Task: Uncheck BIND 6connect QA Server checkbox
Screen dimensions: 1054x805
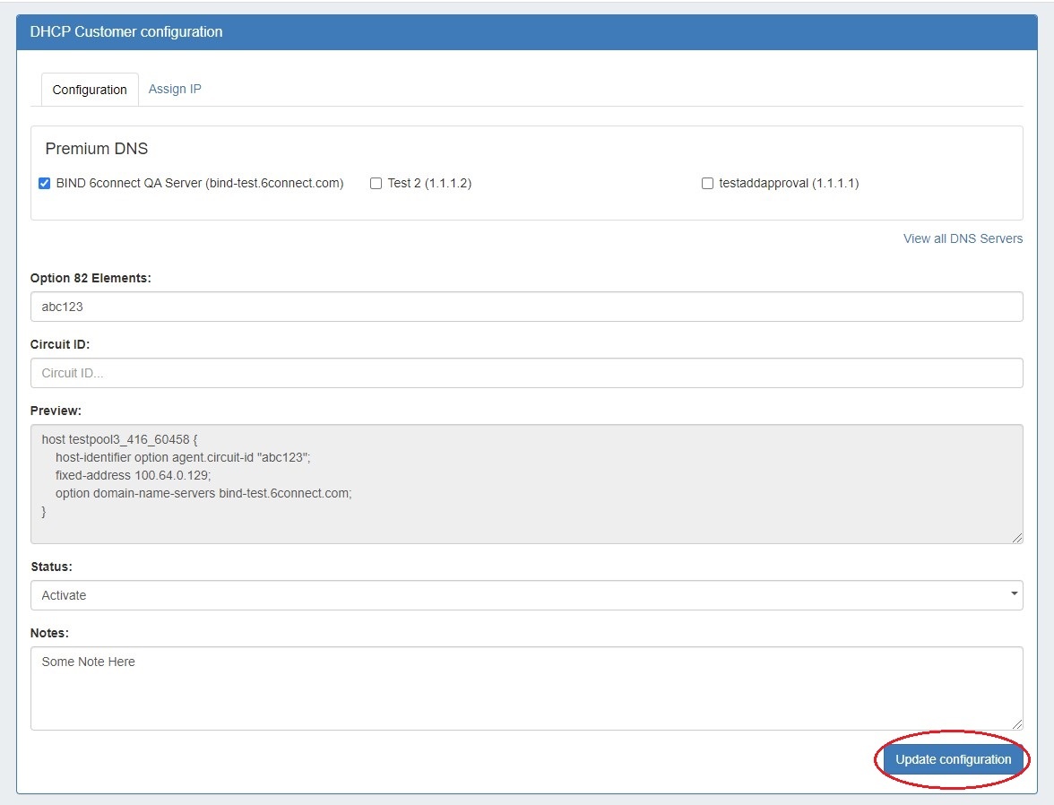Action: 44,184
